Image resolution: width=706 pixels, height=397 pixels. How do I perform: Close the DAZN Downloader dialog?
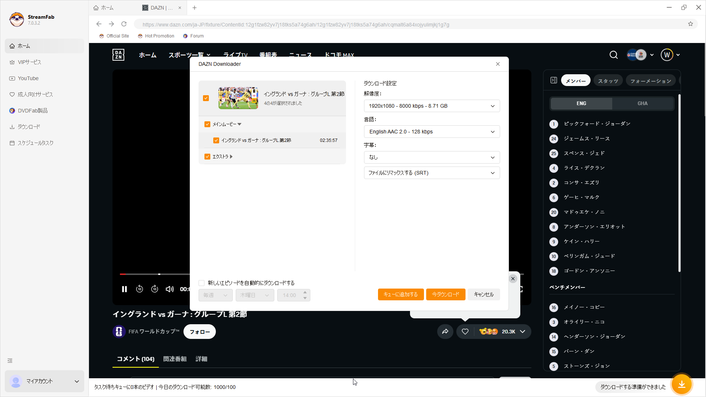click(498, 64)
